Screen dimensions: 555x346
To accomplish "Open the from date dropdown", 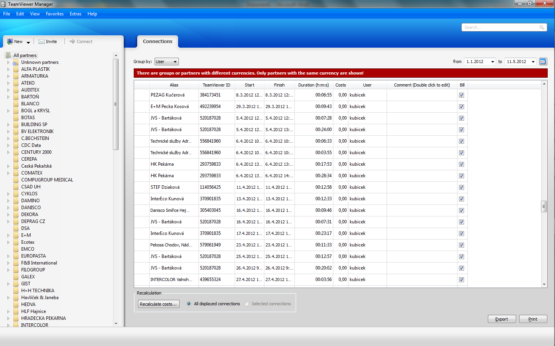I will point(493,62).
